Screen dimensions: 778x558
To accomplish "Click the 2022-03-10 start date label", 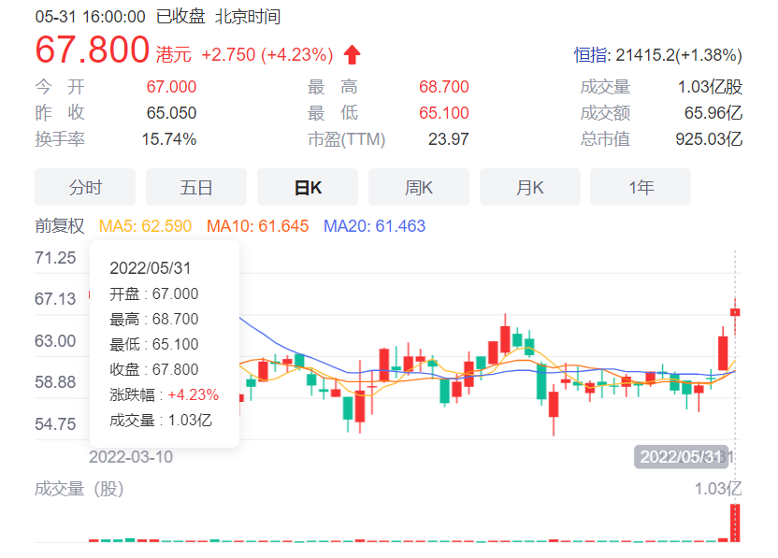I will 130,457.
